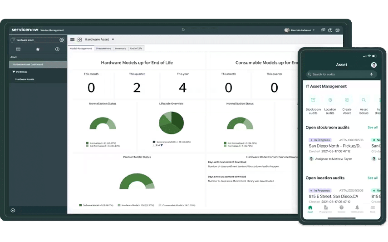Click the hardware This quarter value 2
The width and height of the screenshot is (388, 242).
pos(137,88)
